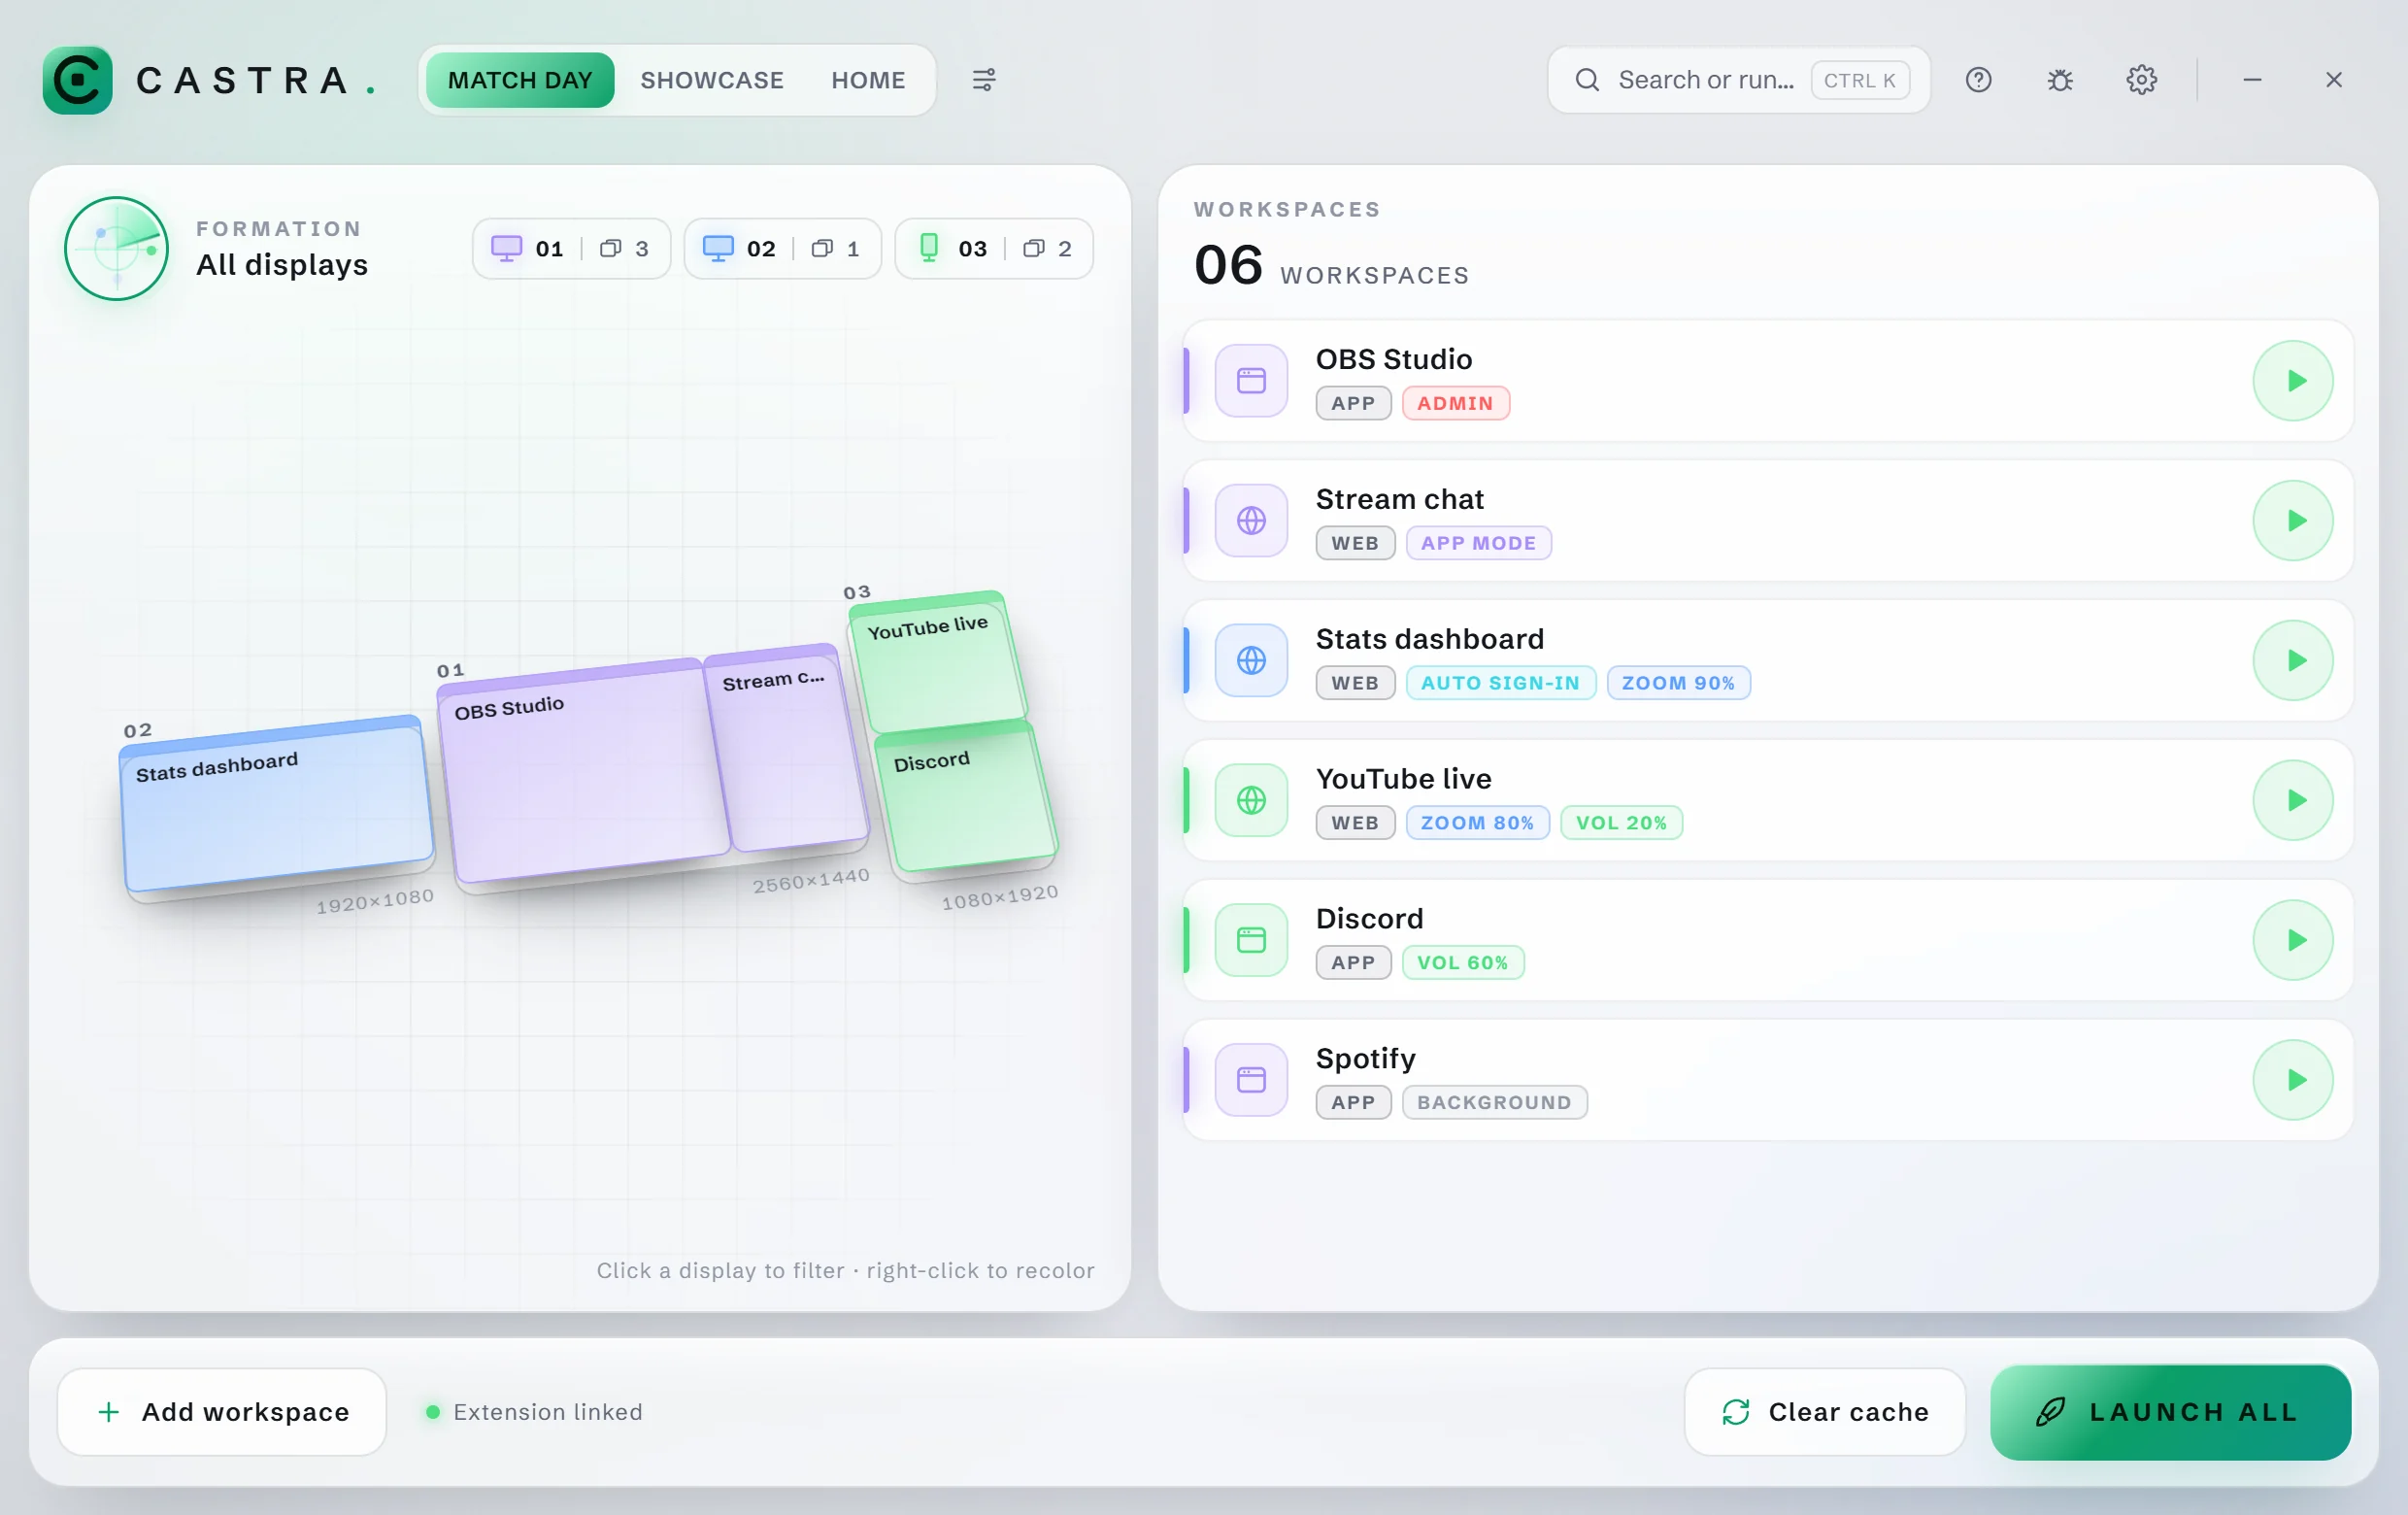This screenshot has width=2408, height=1515.
Task: Filter by display 01 chip
Action: 571,248
